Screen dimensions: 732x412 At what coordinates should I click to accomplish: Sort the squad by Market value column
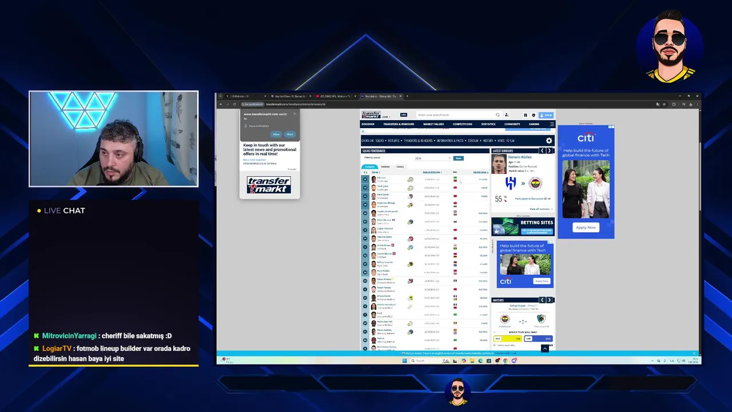480,172
